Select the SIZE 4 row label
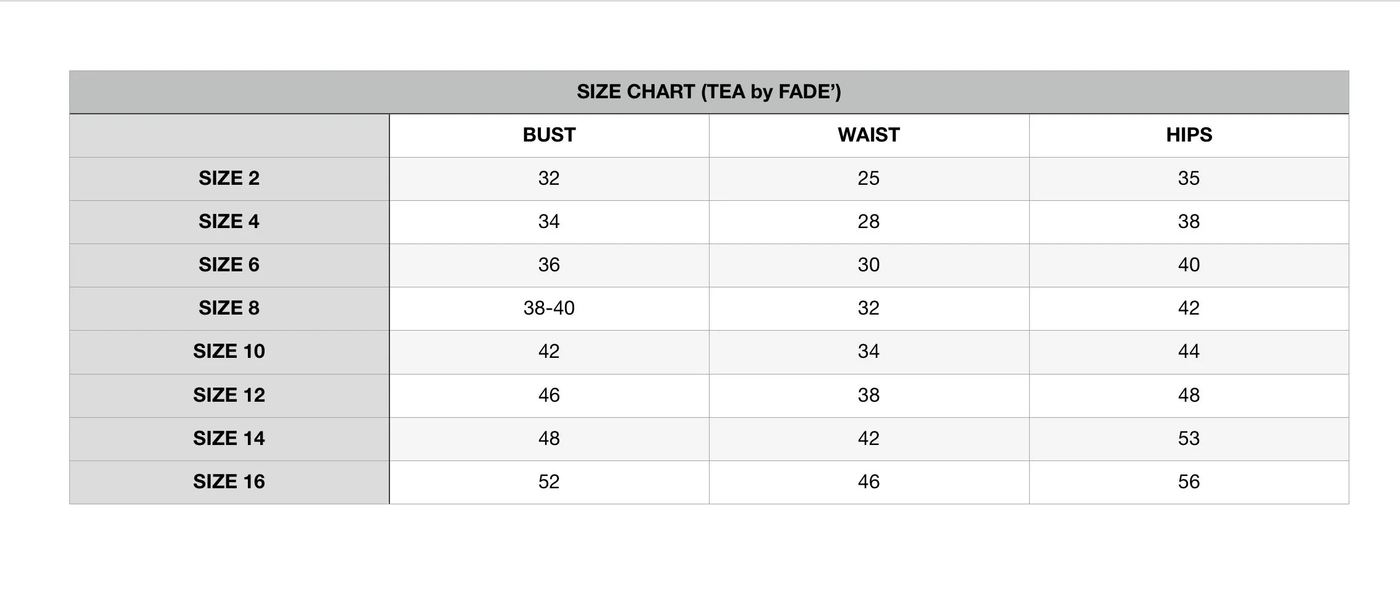This screenshot has width=1400, height=589. tap(229, 222)
